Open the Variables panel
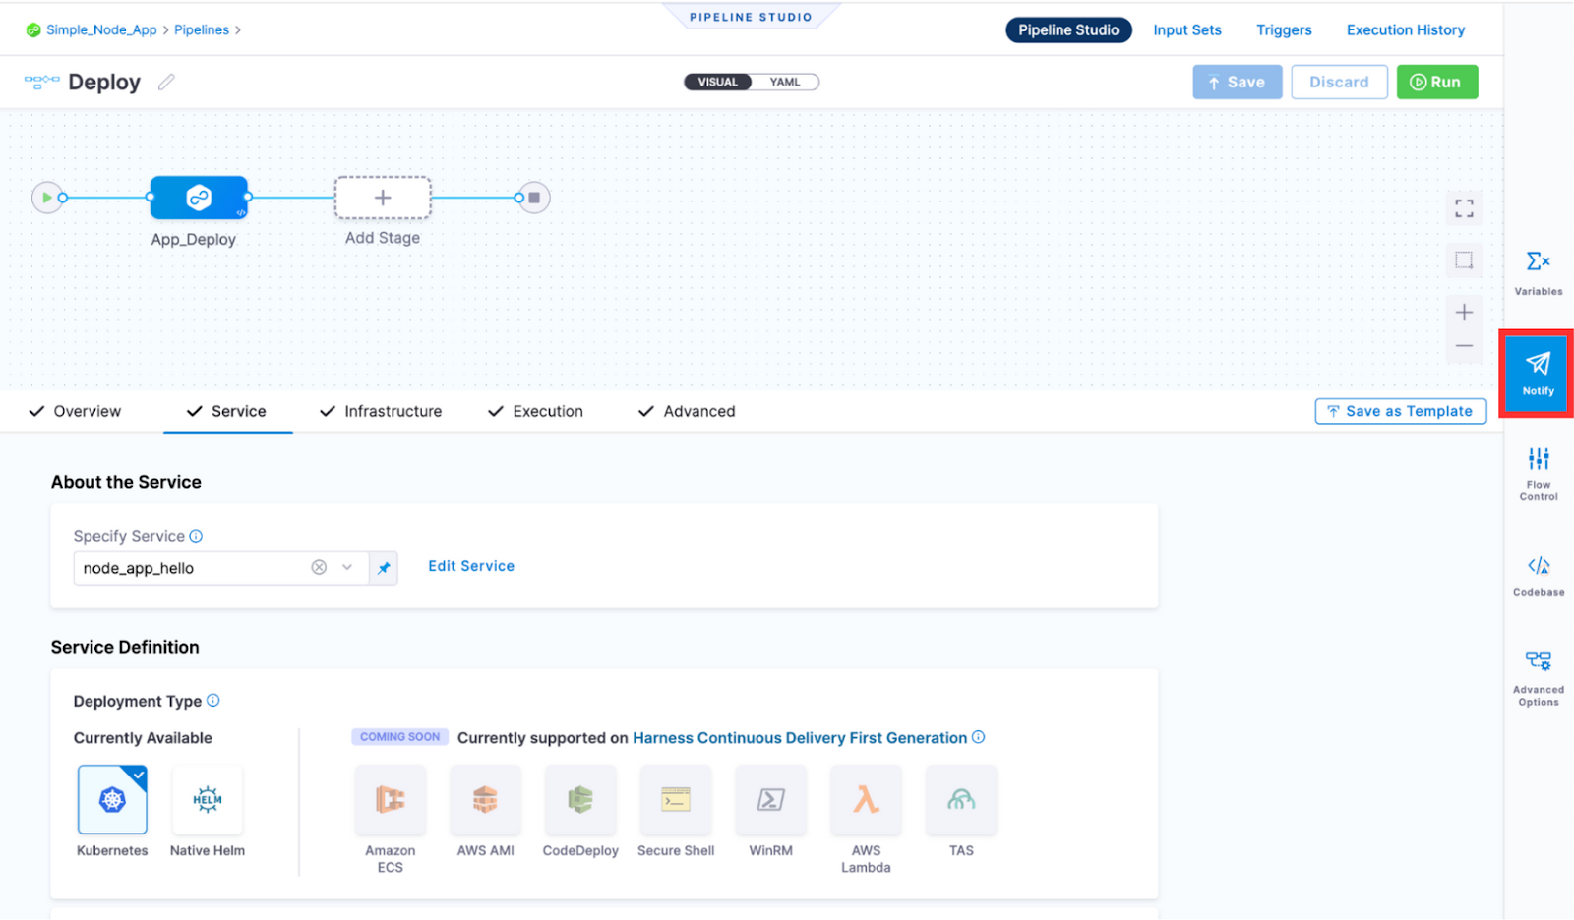This screenshot has width=1574, height=920. pyautogui.click(x=1539, y=272)
